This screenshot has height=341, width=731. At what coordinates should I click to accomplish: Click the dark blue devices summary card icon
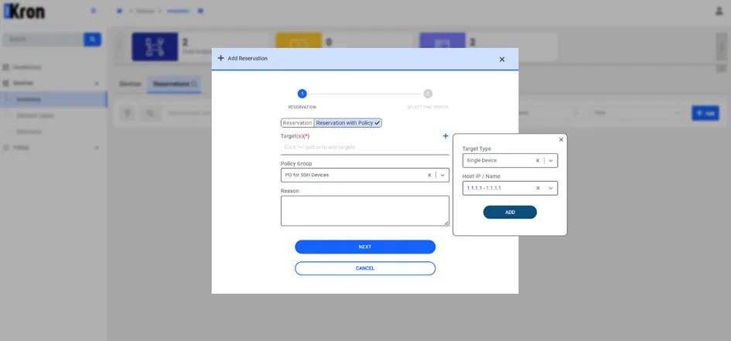pos(155,46)
